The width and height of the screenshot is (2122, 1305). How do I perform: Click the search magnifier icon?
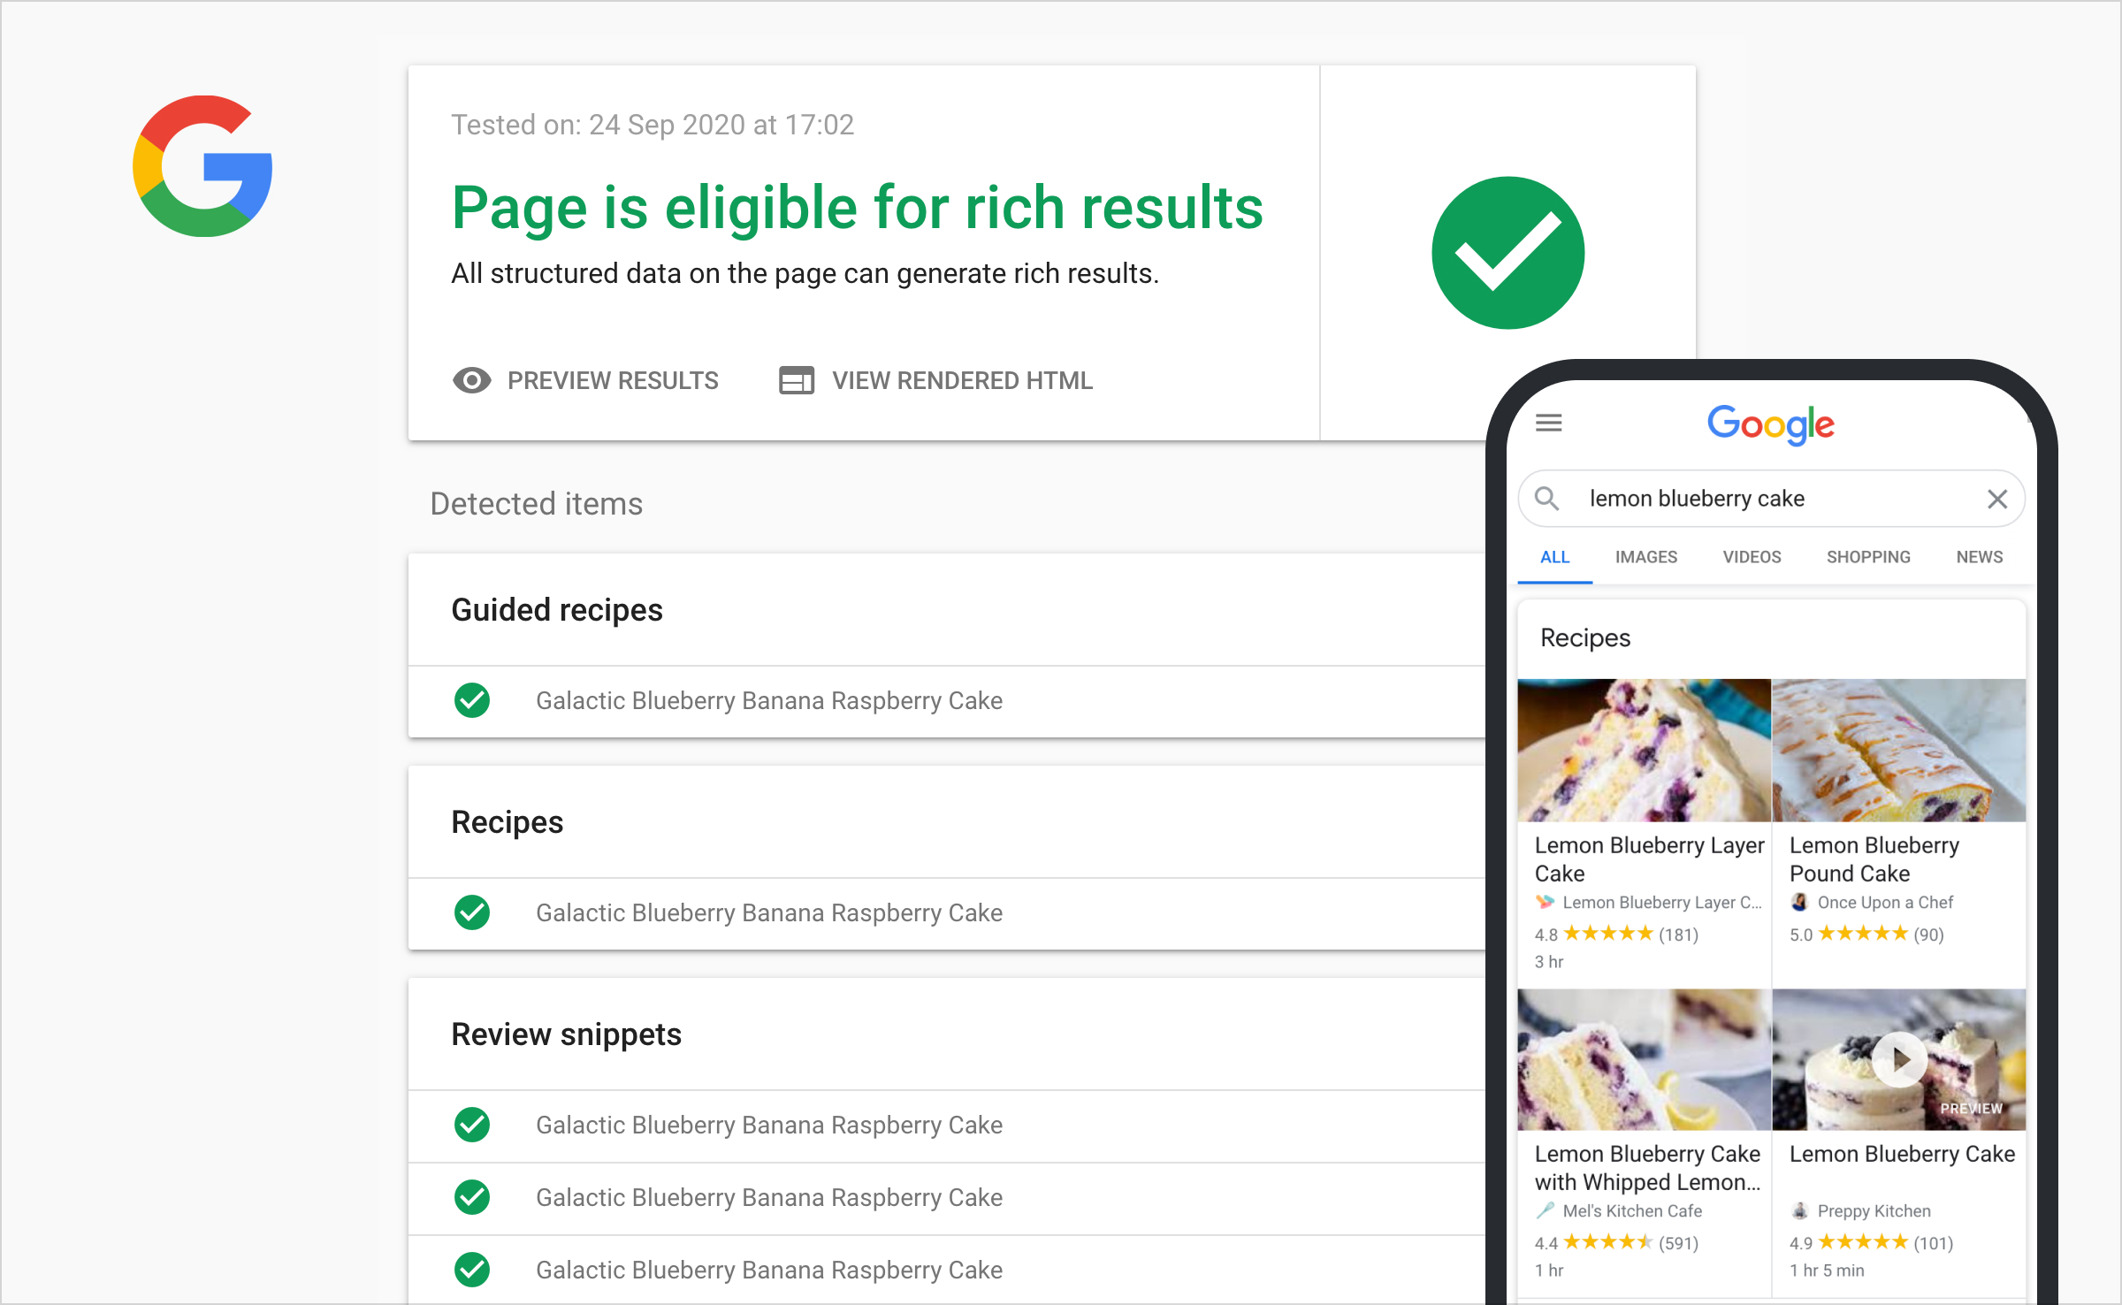pos(1546,499)
